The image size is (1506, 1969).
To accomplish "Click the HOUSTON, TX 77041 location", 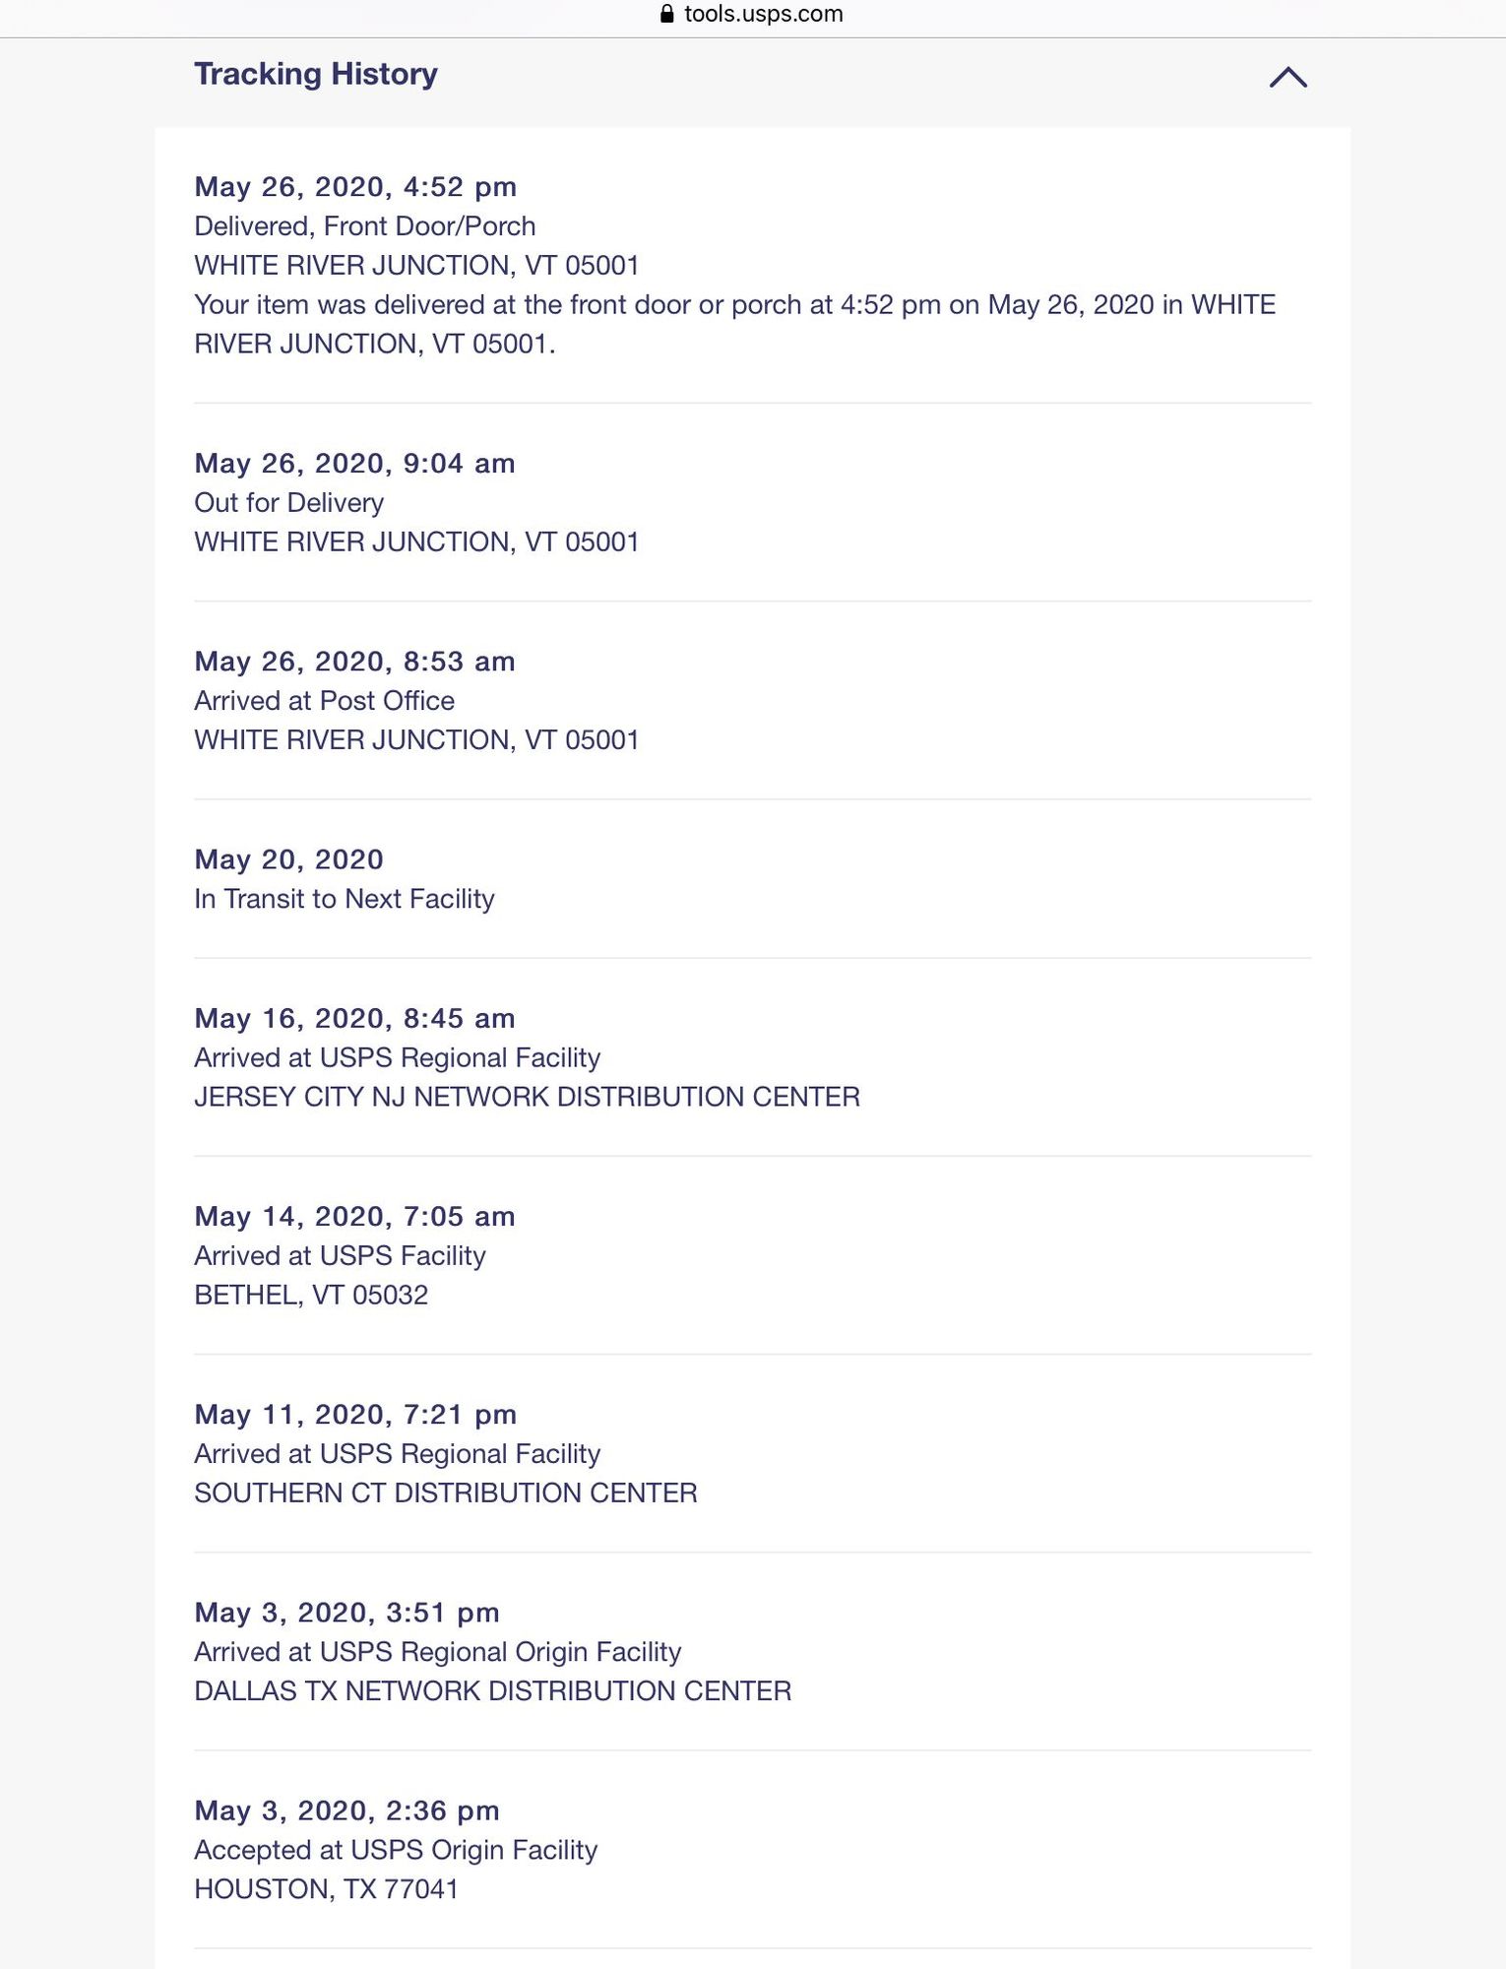I will tap(326, 1889).
